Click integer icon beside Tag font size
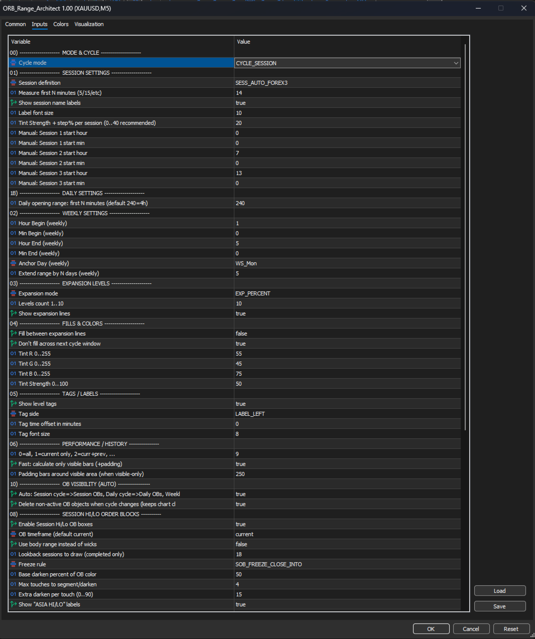This screenshot has height=639, width=535. coord(14,434)
